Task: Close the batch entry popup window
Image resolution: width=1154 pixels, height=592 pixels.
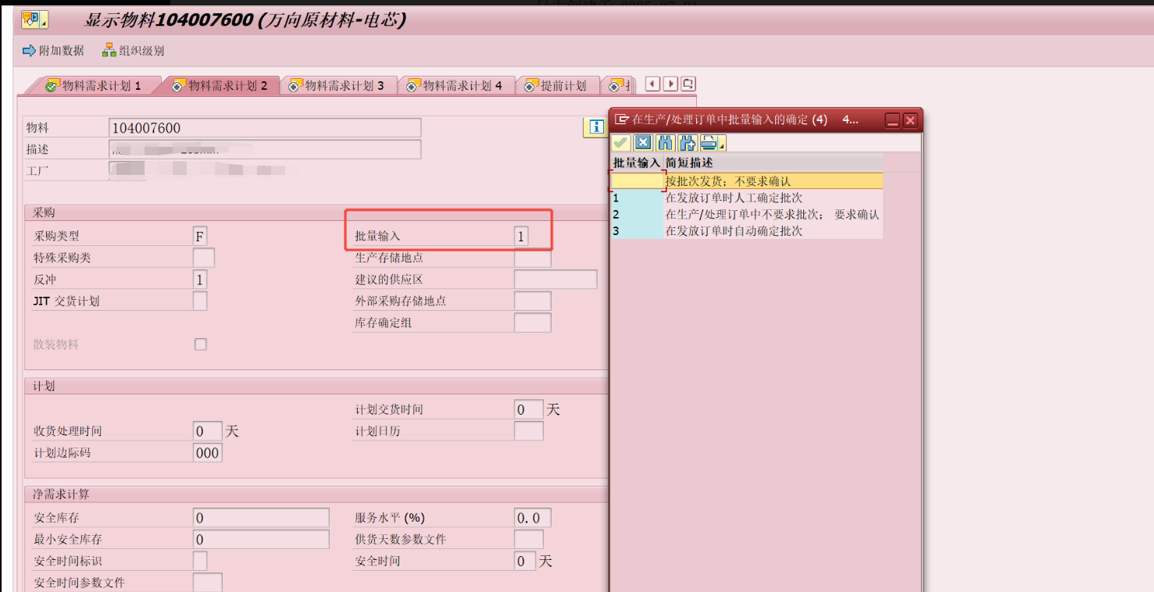Action: point(909,120)
